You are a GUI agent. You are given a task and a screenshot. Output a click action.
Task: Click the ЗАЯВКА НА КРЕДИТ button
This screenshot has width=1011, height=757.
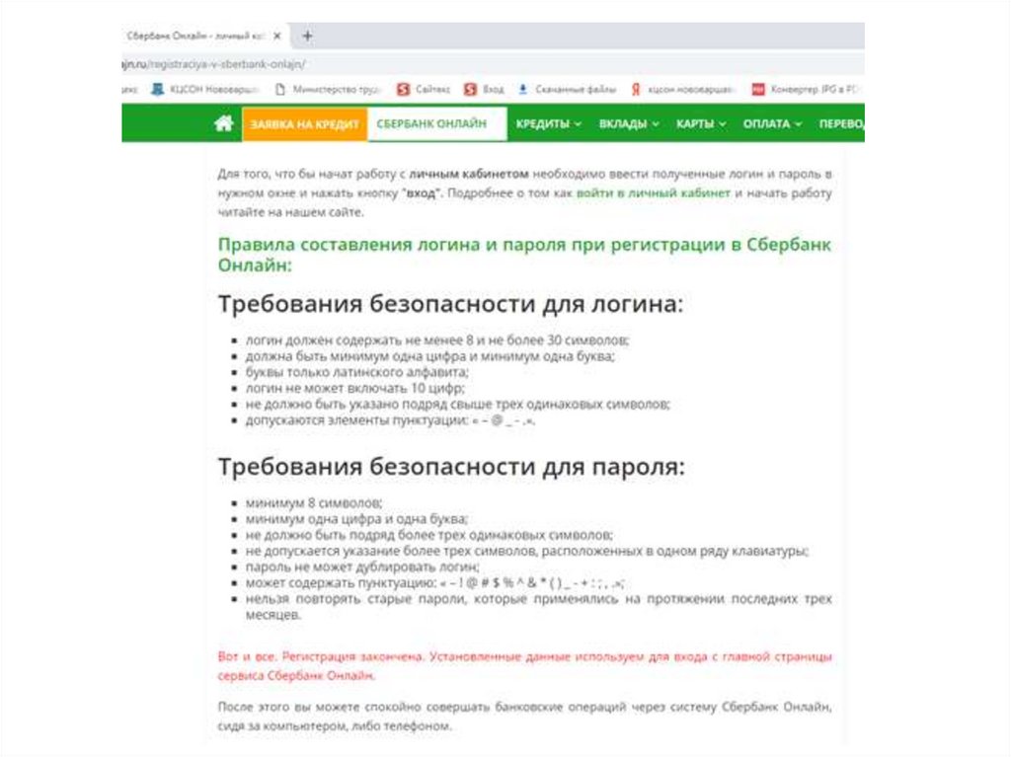point(304,123)
